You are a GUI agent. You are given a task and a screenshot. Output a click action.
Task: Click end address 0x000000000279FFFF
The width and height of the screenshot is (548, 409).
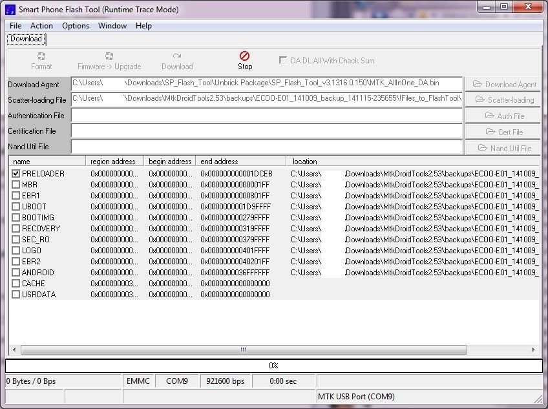click(x=235, y=218)
